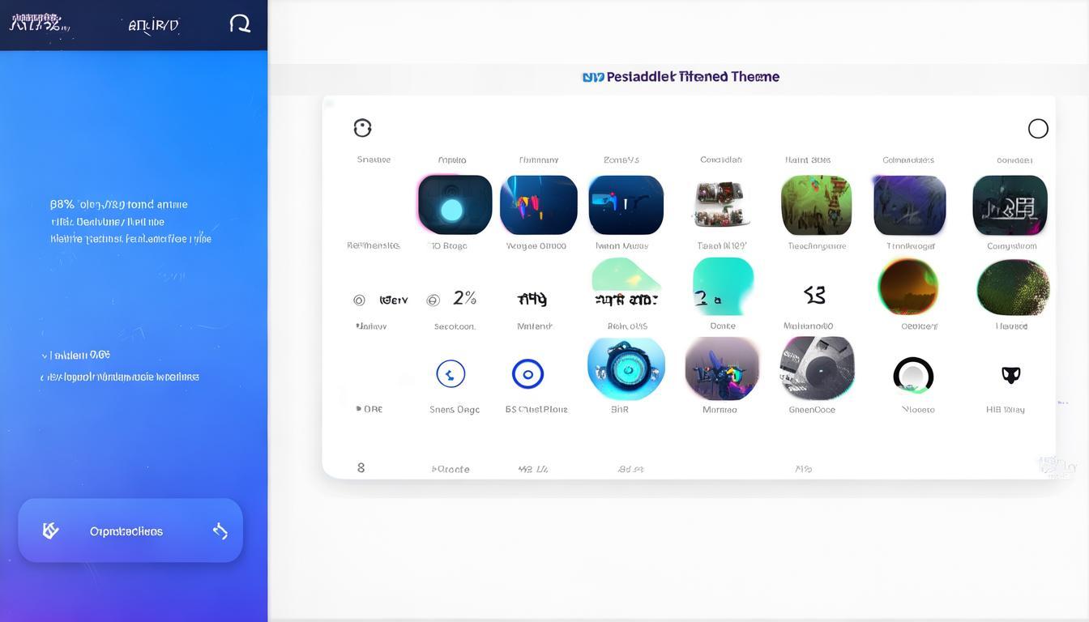Select the leftmost radio button above Ualavy
This screenshot has height=622, width=1089.
click(359, 300)
